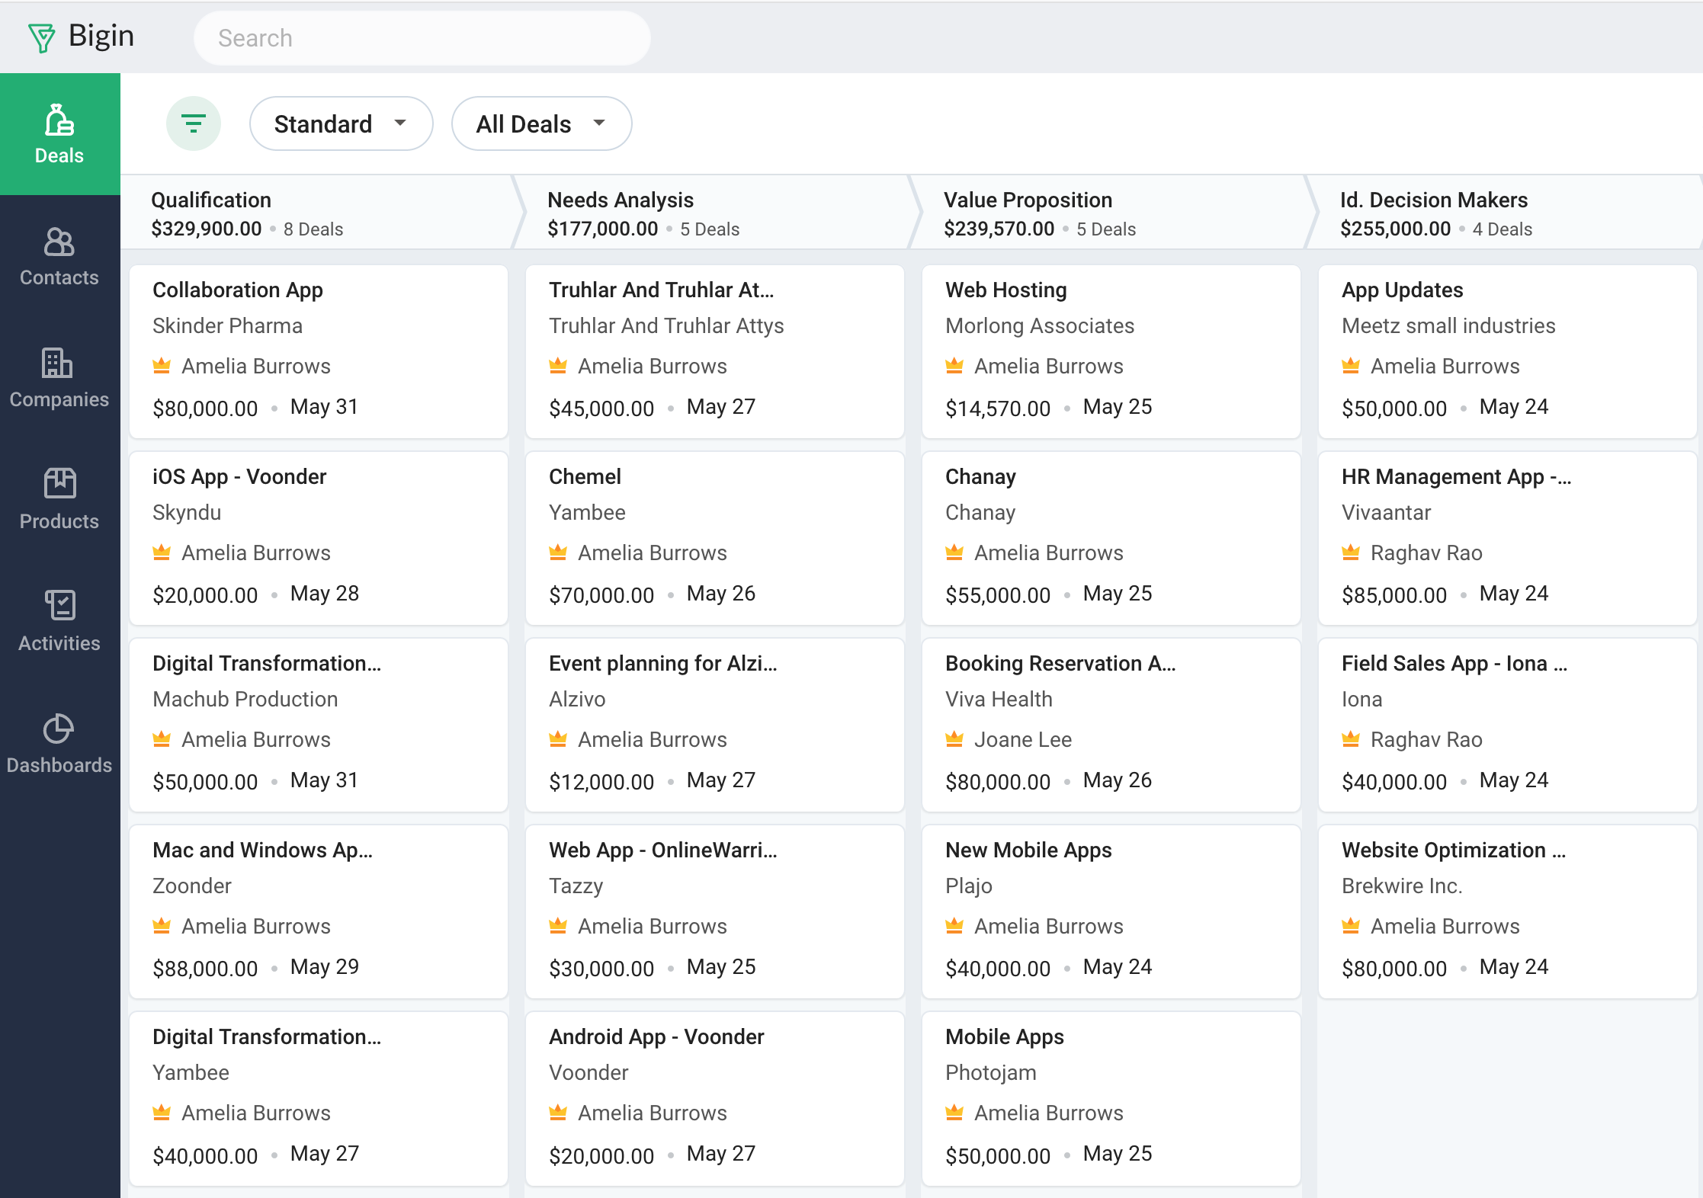Screen dimensions: 1703x1198
Task: Click the crown icon on App Updates card
Action: (x=1351, y=366)
